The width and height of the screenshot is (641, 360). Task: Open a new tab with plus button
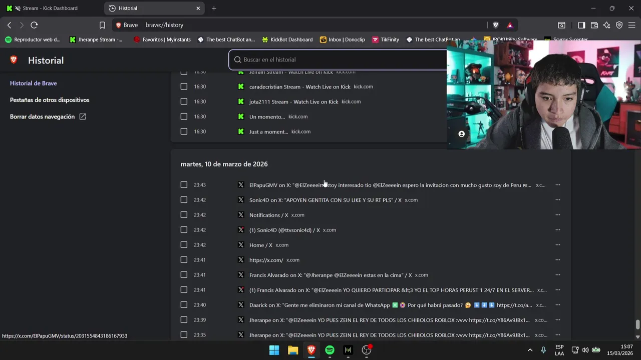(214, 8)
